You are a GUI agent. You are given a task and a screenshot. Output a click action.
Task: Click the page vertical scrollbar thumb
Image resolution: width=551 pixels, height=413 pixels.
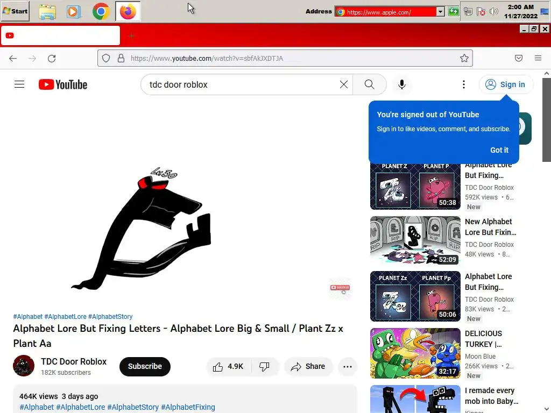pyautogui.click(x=547, y=120)
